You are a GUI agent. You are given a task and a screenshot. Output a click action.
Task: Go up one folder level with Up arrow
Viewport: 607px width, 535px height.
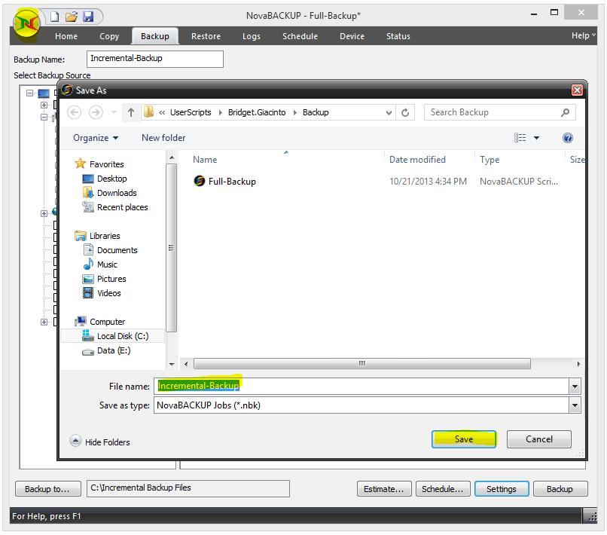[131, 113]
